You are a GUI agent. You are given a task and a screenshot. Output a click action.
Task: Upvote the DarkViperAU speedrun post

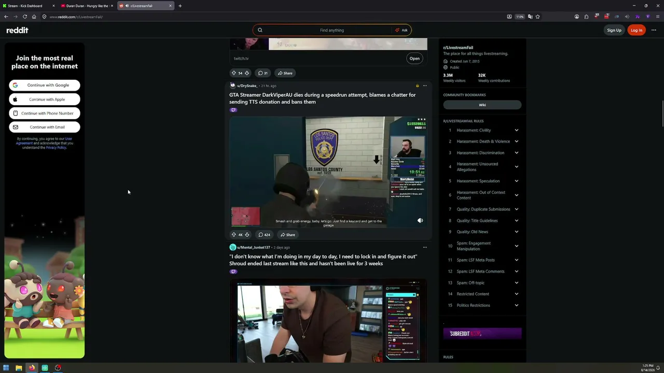coord(233,235)
